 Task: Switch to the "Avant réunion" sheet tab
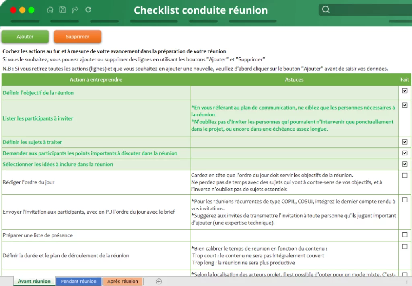34,281
